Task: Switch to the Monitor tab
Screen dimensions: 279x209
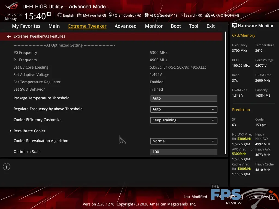Action: [x=154, y=26]
